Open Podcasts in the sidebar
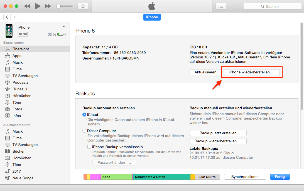Viewport: 304px width, 191px height. coord(35,82)
